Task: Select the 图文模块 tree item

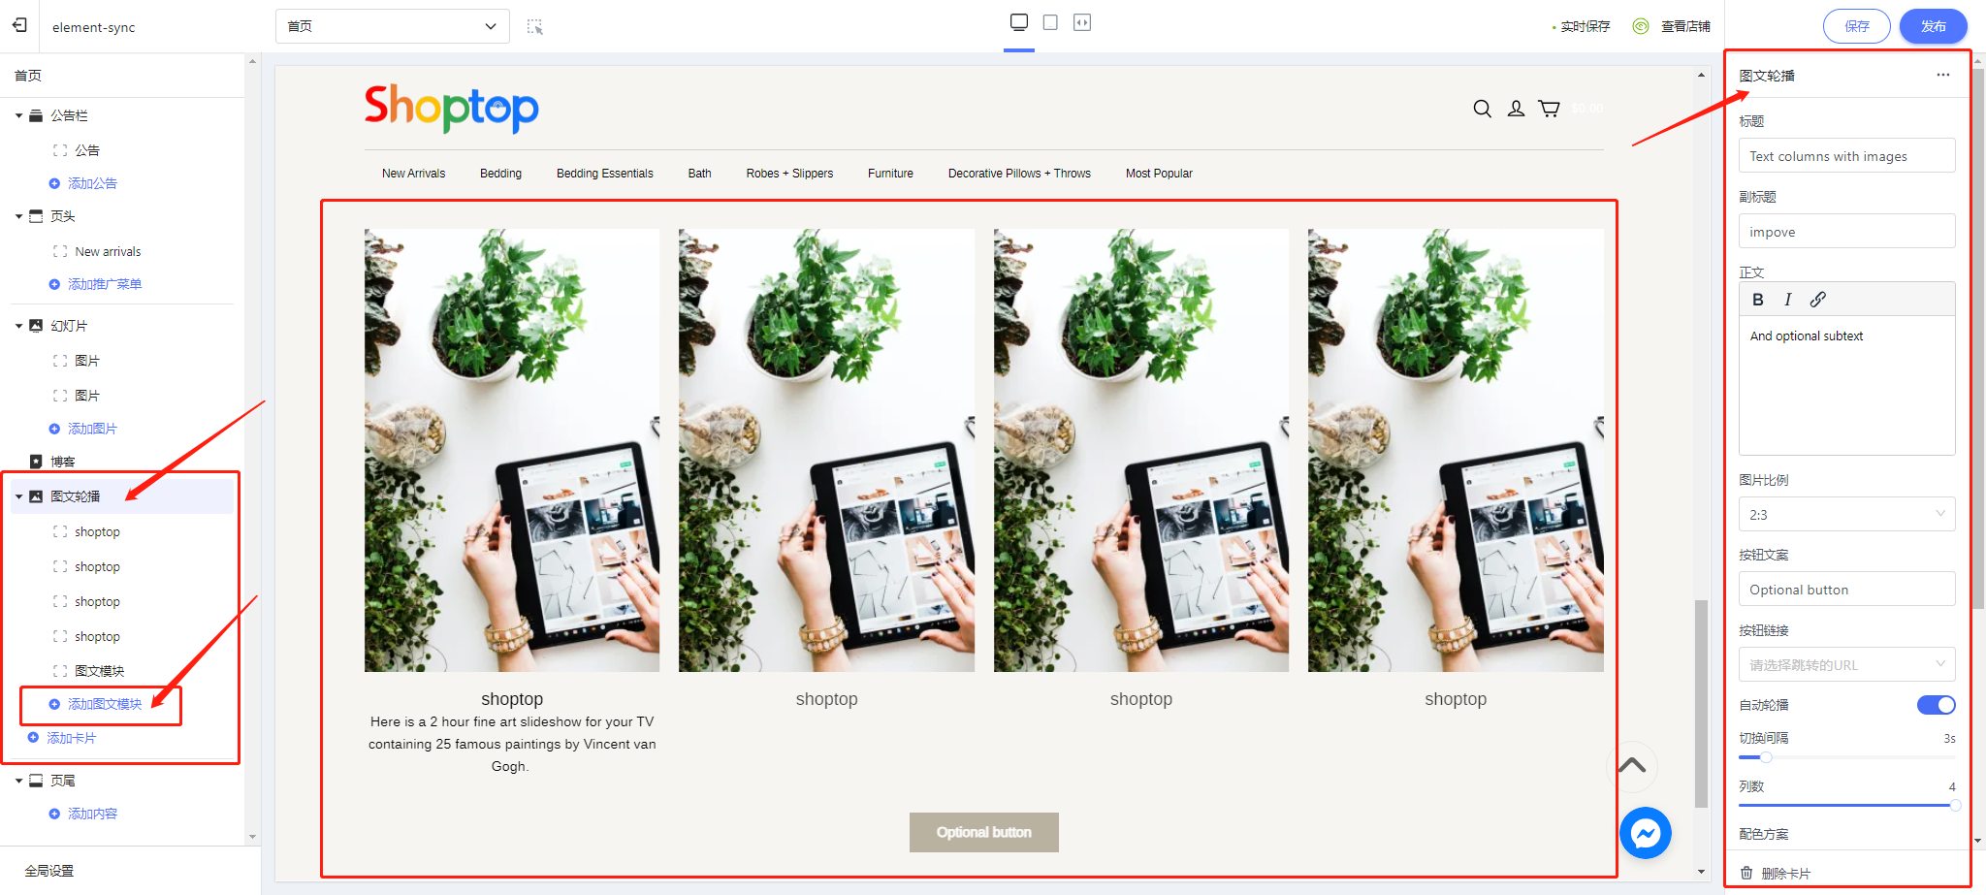Action: [x=99, y=671]
